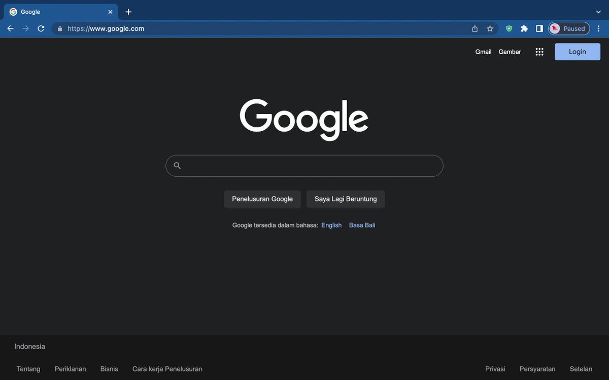Open Gmail link
Image resolution: width=609 pixels, height=380 pixels.
(483, 52)
